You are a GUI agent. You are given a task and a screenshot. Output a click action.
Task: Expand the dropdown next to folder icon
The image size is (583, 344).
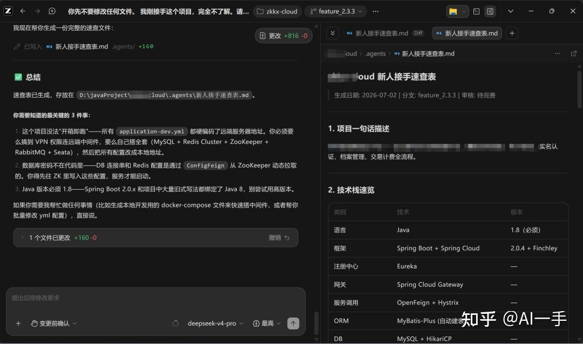(x=464, y=11)
